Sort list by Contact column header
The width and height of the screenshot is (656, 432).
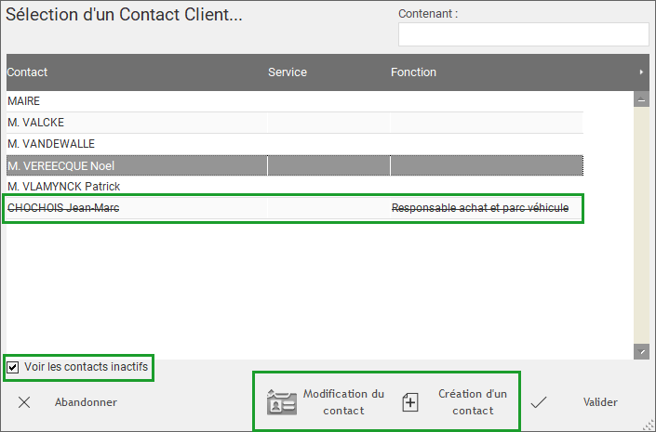coord(27,72)
